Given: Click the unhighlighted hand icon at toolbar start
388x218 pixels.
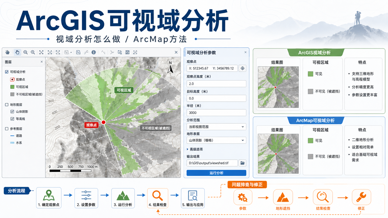Looking at the screenshot, I should click(x=8, y=52).
